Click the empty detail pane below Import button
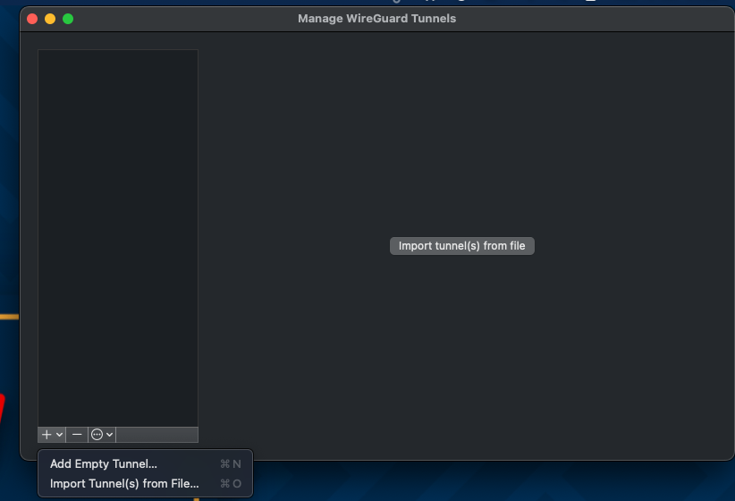This screenshot has height=501, width=735. click(461, 358)
